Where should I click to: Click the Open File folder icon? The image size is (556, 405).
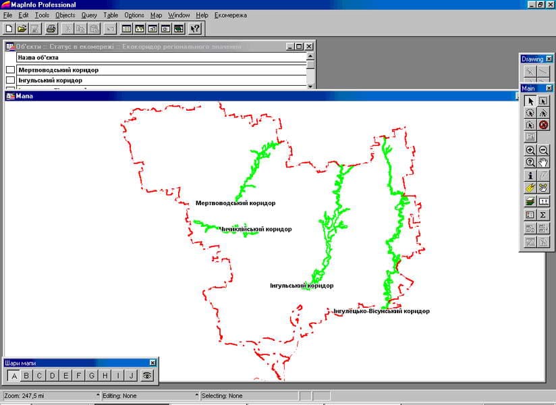point(22,29)
